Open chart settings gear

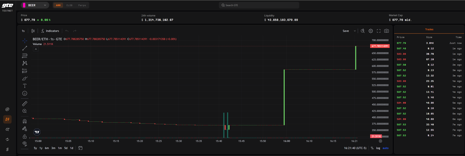(371, 31)
